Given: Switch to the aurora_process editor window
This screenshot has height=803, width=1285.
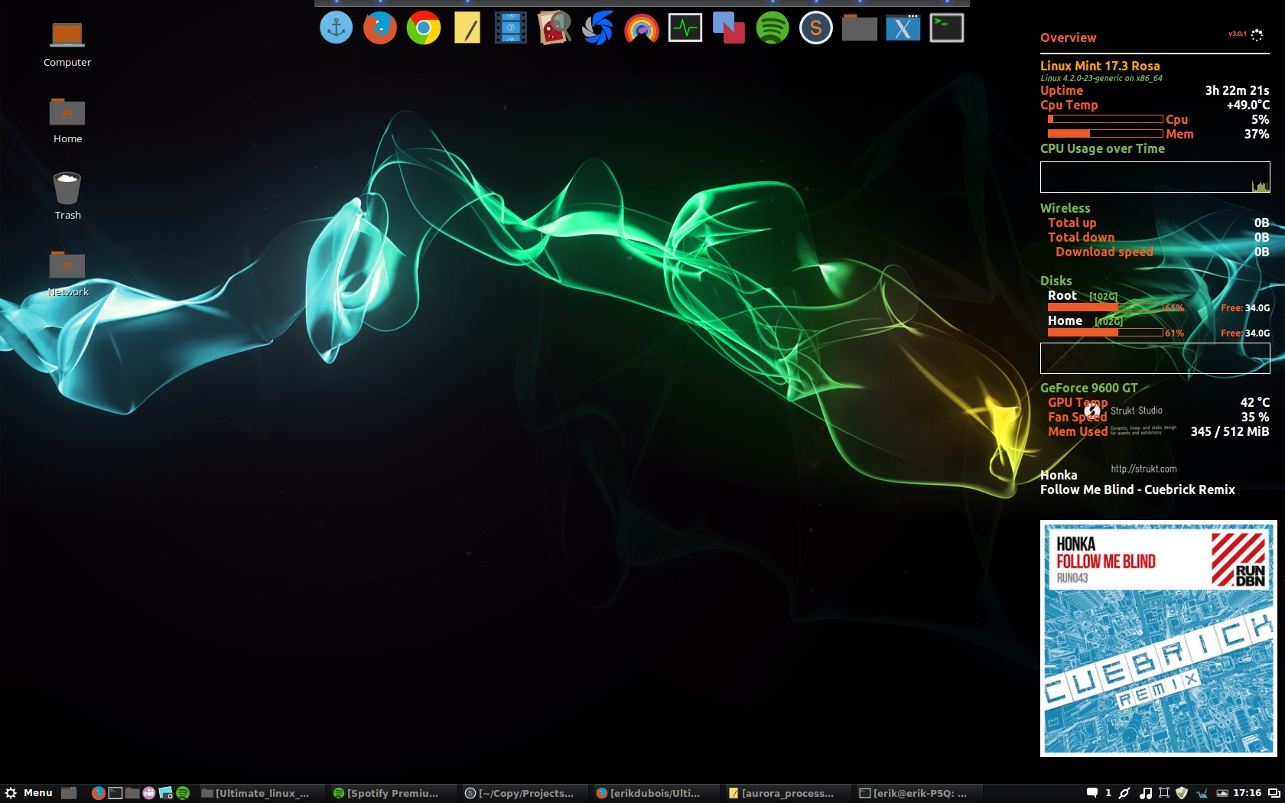Looking at the screenshot, I should [786, 793].
